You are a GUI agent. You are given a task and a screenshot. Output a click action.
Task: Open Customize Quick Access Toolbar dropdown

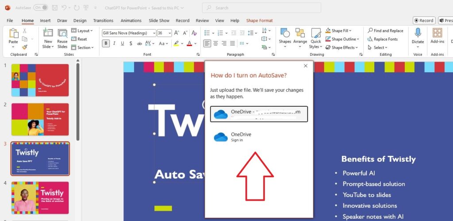click(96, 8)
